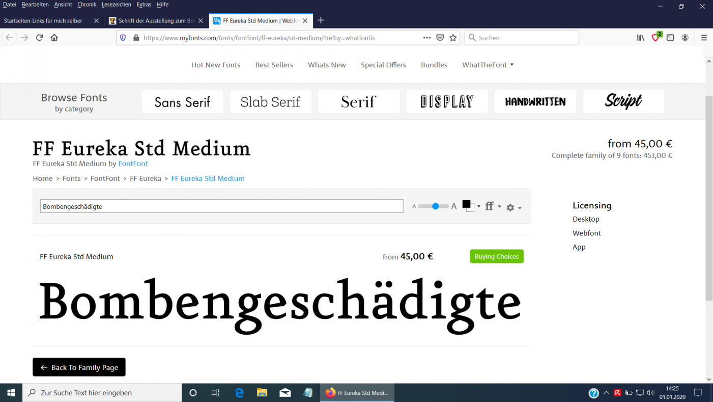The width and height of the screenshot is (713, 402).
Task: Open the Firefox account icon
Action: coord(685,38)
